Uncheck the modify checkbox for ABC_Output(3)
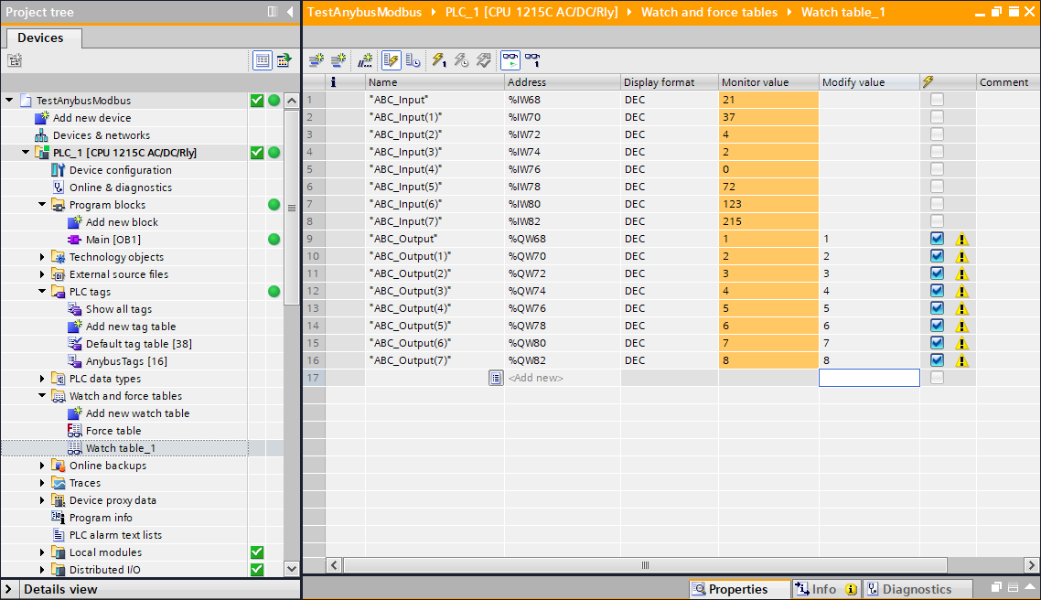 [937, 291]
